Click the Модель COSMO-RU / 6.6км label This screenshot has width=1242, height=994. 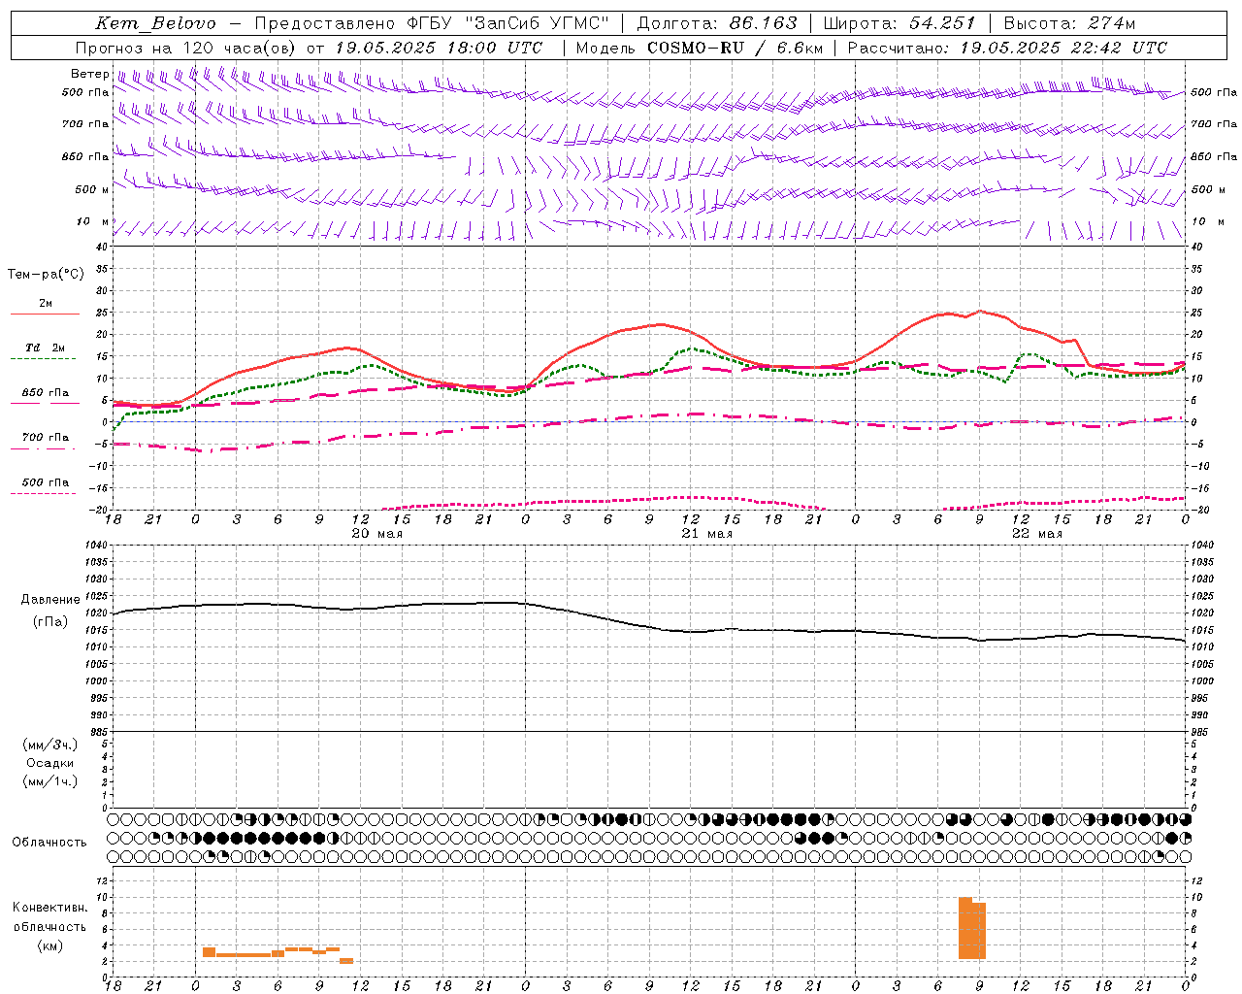click(700, 48)
